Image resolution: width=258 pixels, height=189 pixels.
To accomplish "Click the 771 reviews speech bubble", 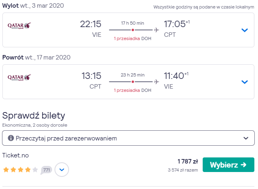I will (46, 170).
